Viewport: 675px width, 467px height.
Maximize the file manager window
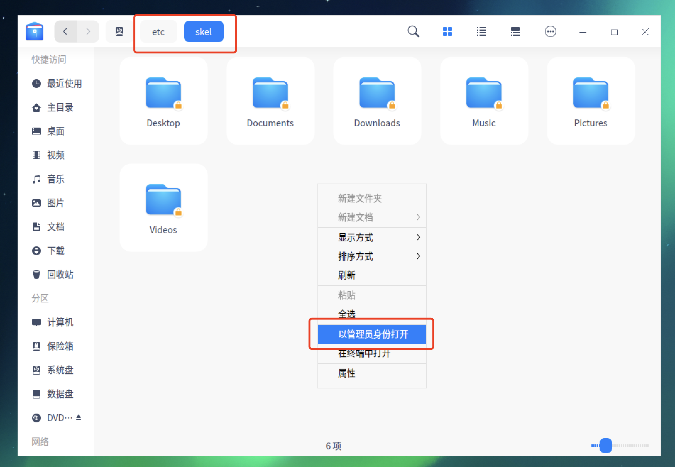point(614,32)
